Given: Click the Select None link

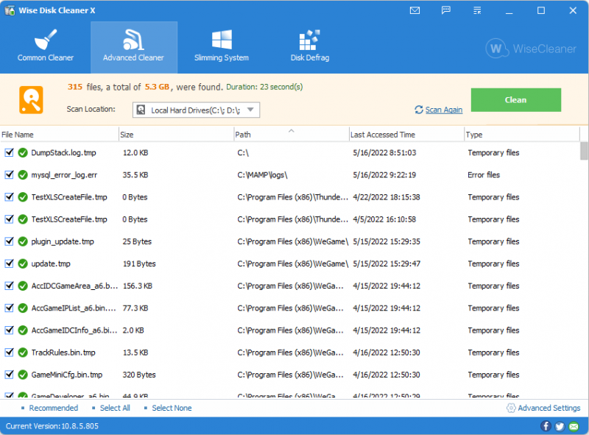Looking at the screenshot, I should coord(172,408).
